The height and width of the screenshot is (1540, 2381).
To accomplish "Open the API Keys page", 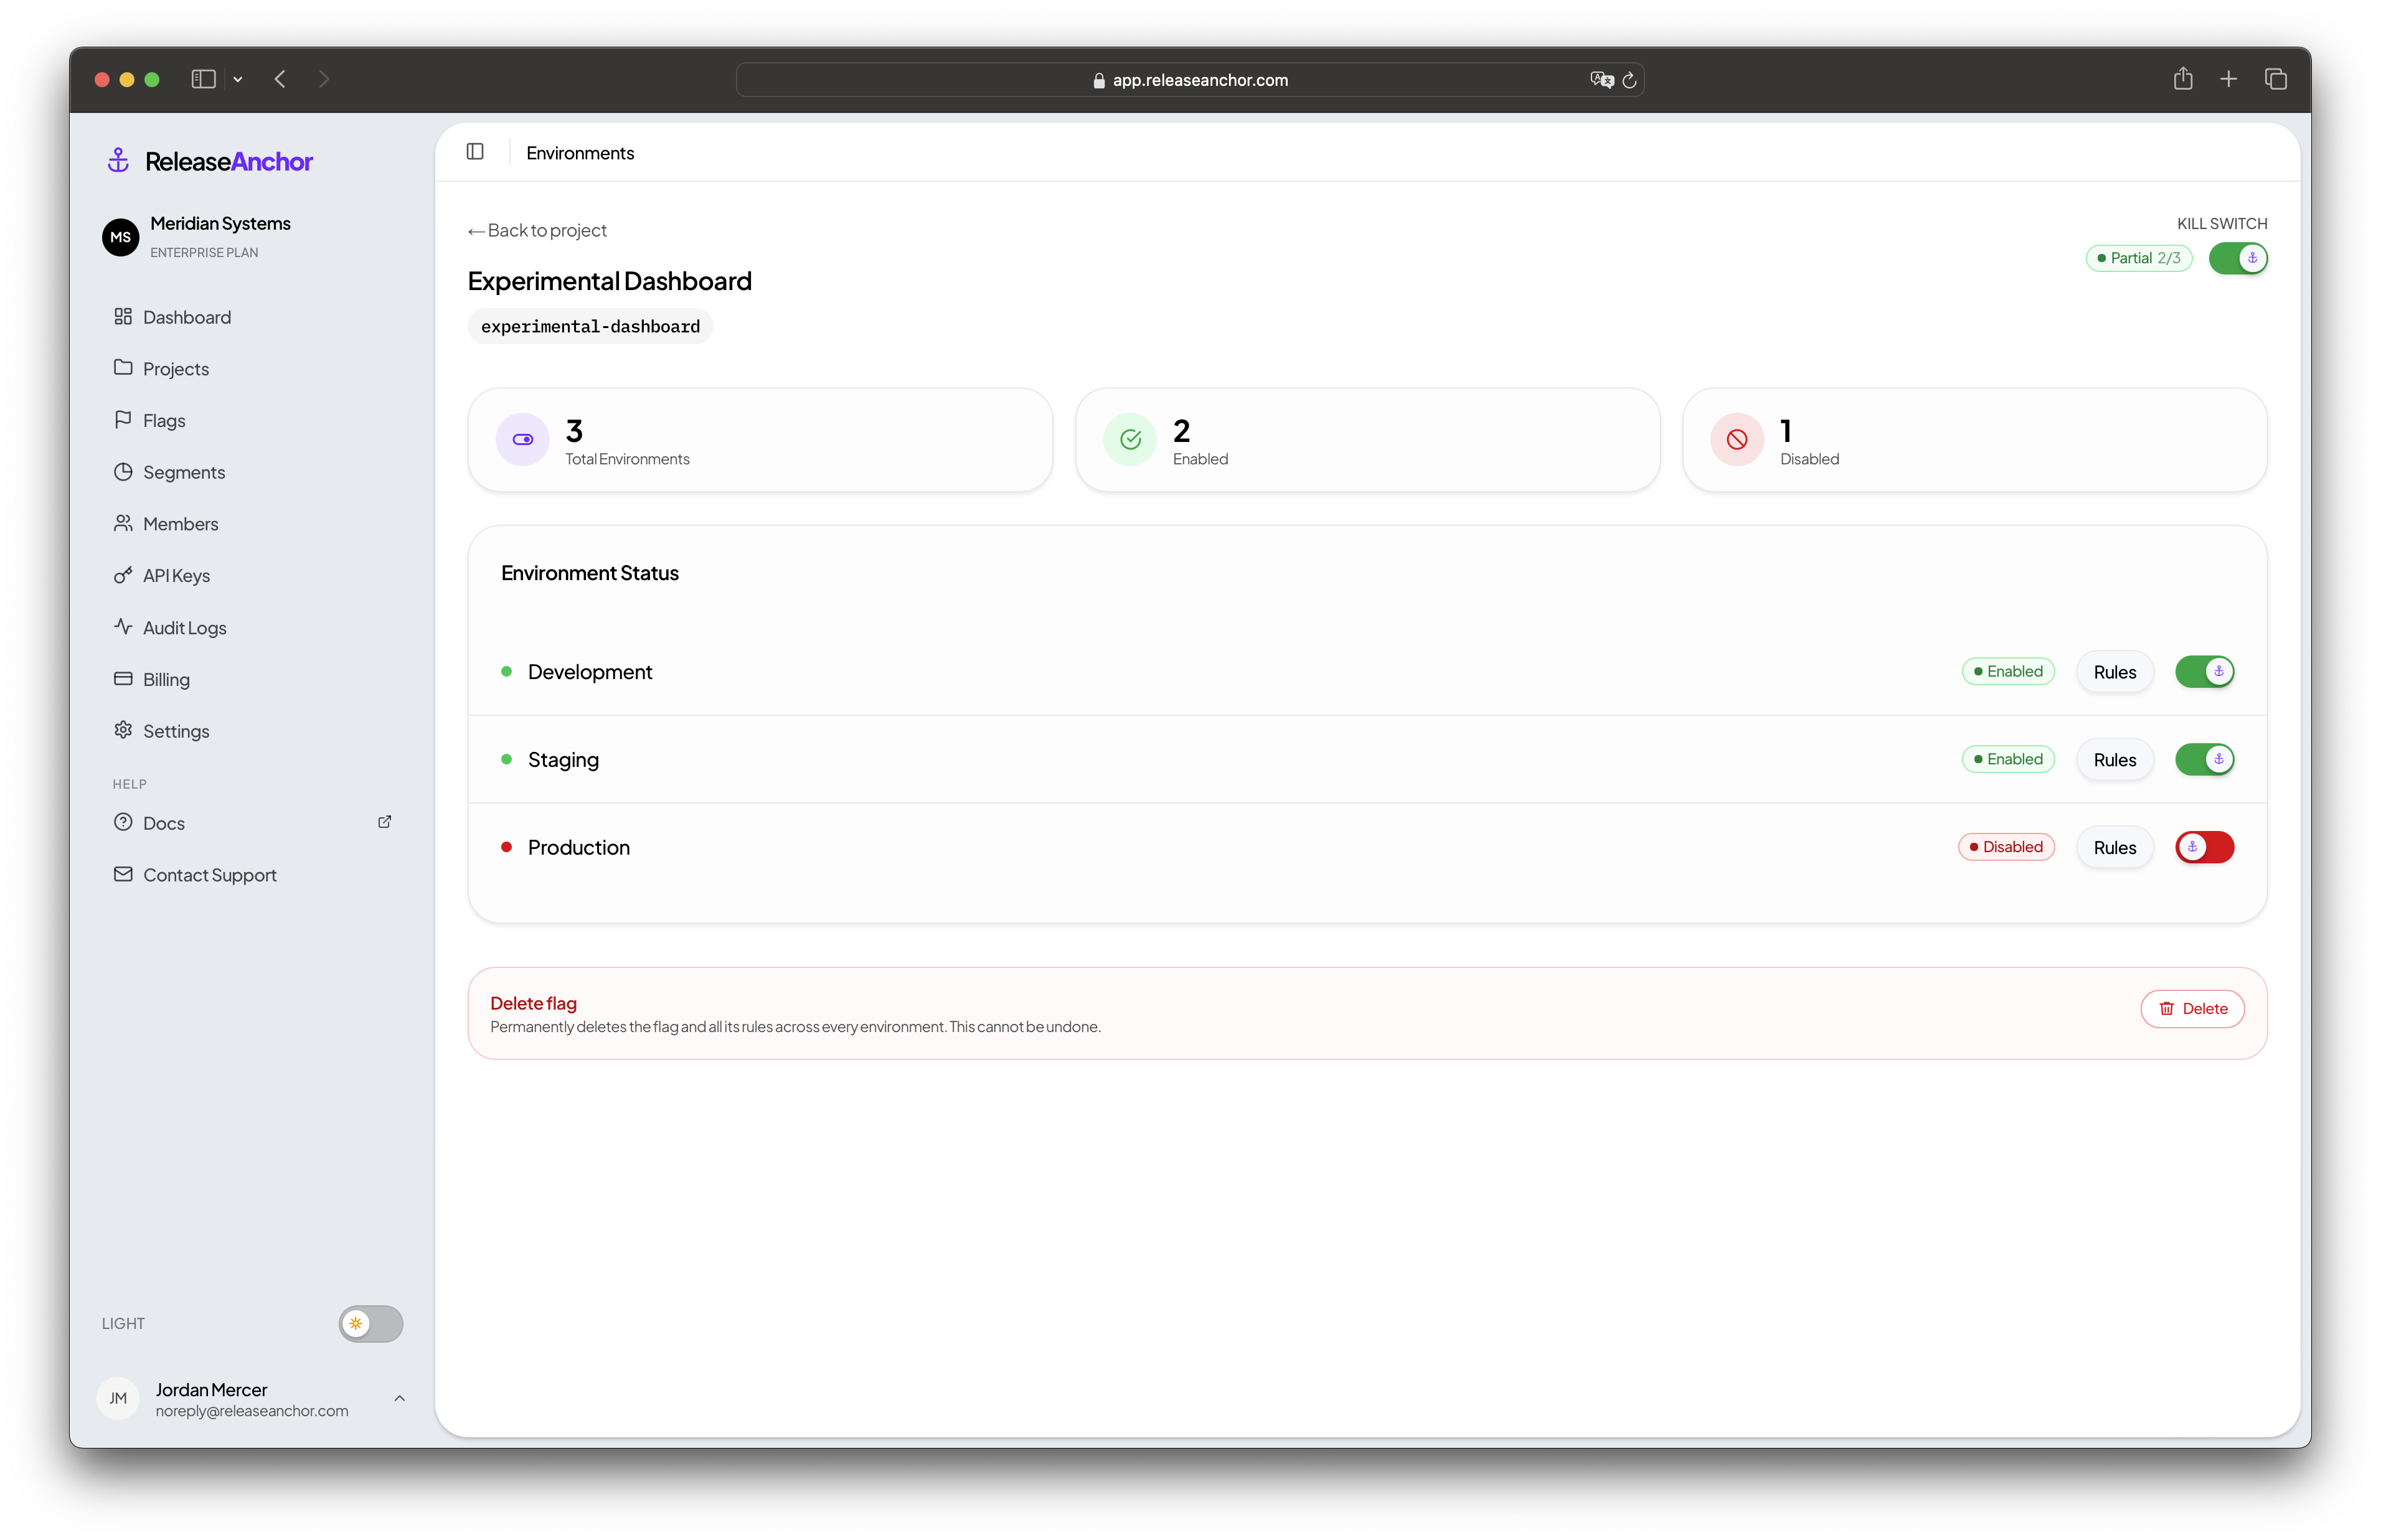I will 252,576.
